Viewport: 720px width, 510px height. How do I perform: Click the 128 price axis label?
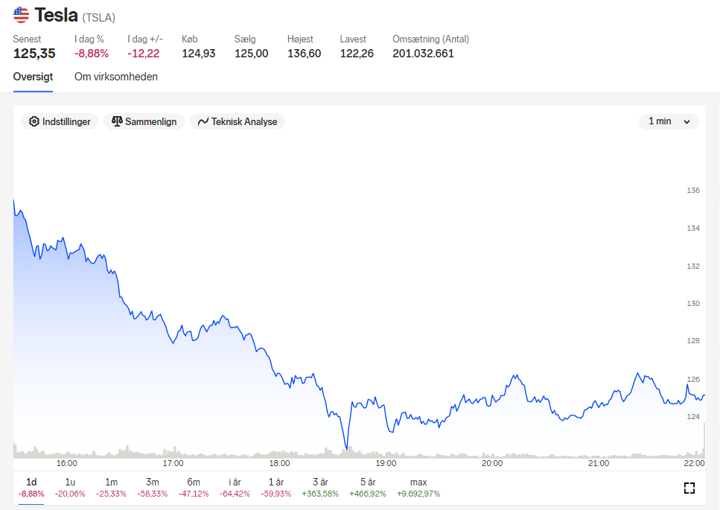(x=693, y=340)
